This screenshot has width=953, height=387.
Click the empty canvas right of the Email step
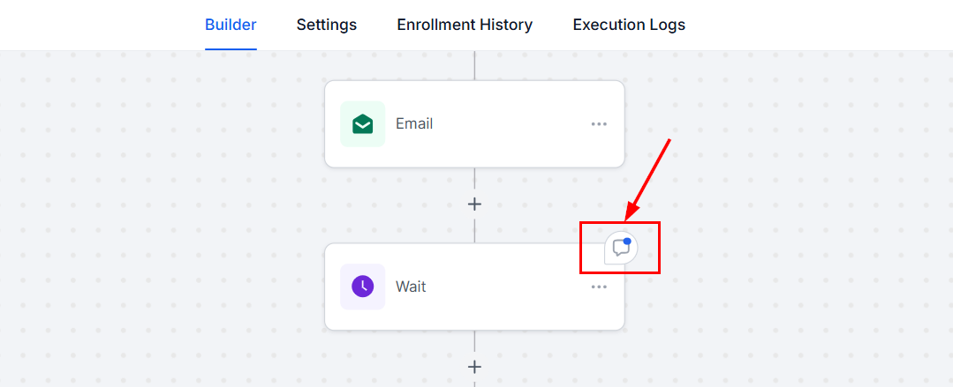click(x=777, y=124)
